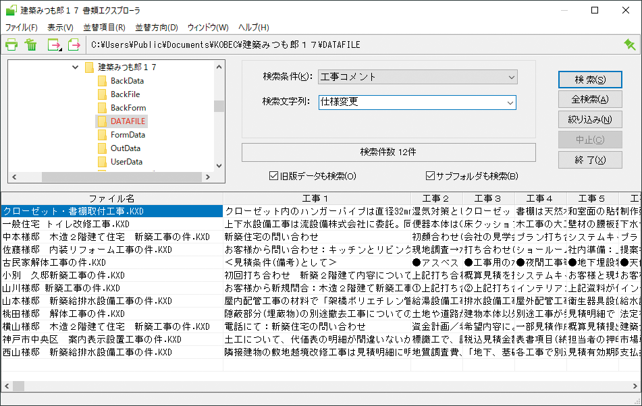
Task: Click the green trash bin delete icon
Action: [31, 45]
